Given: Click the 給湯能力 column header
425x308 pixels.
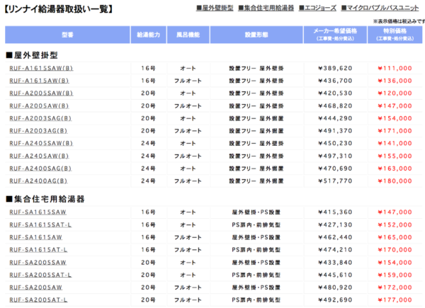Looking at the screenshot, I should click(148, 35).
